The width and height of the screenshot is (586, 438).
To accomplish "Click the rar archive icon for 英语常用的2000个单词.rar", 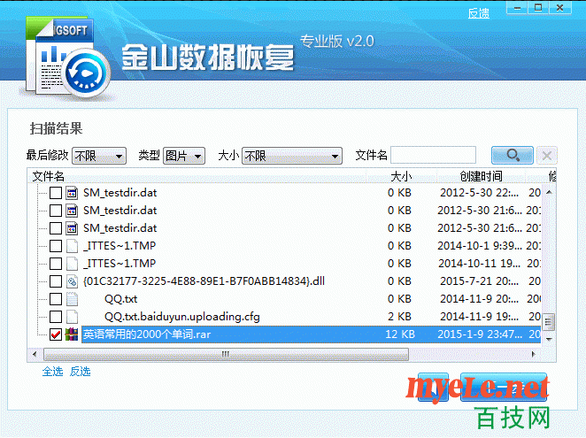I will point(72,334).
